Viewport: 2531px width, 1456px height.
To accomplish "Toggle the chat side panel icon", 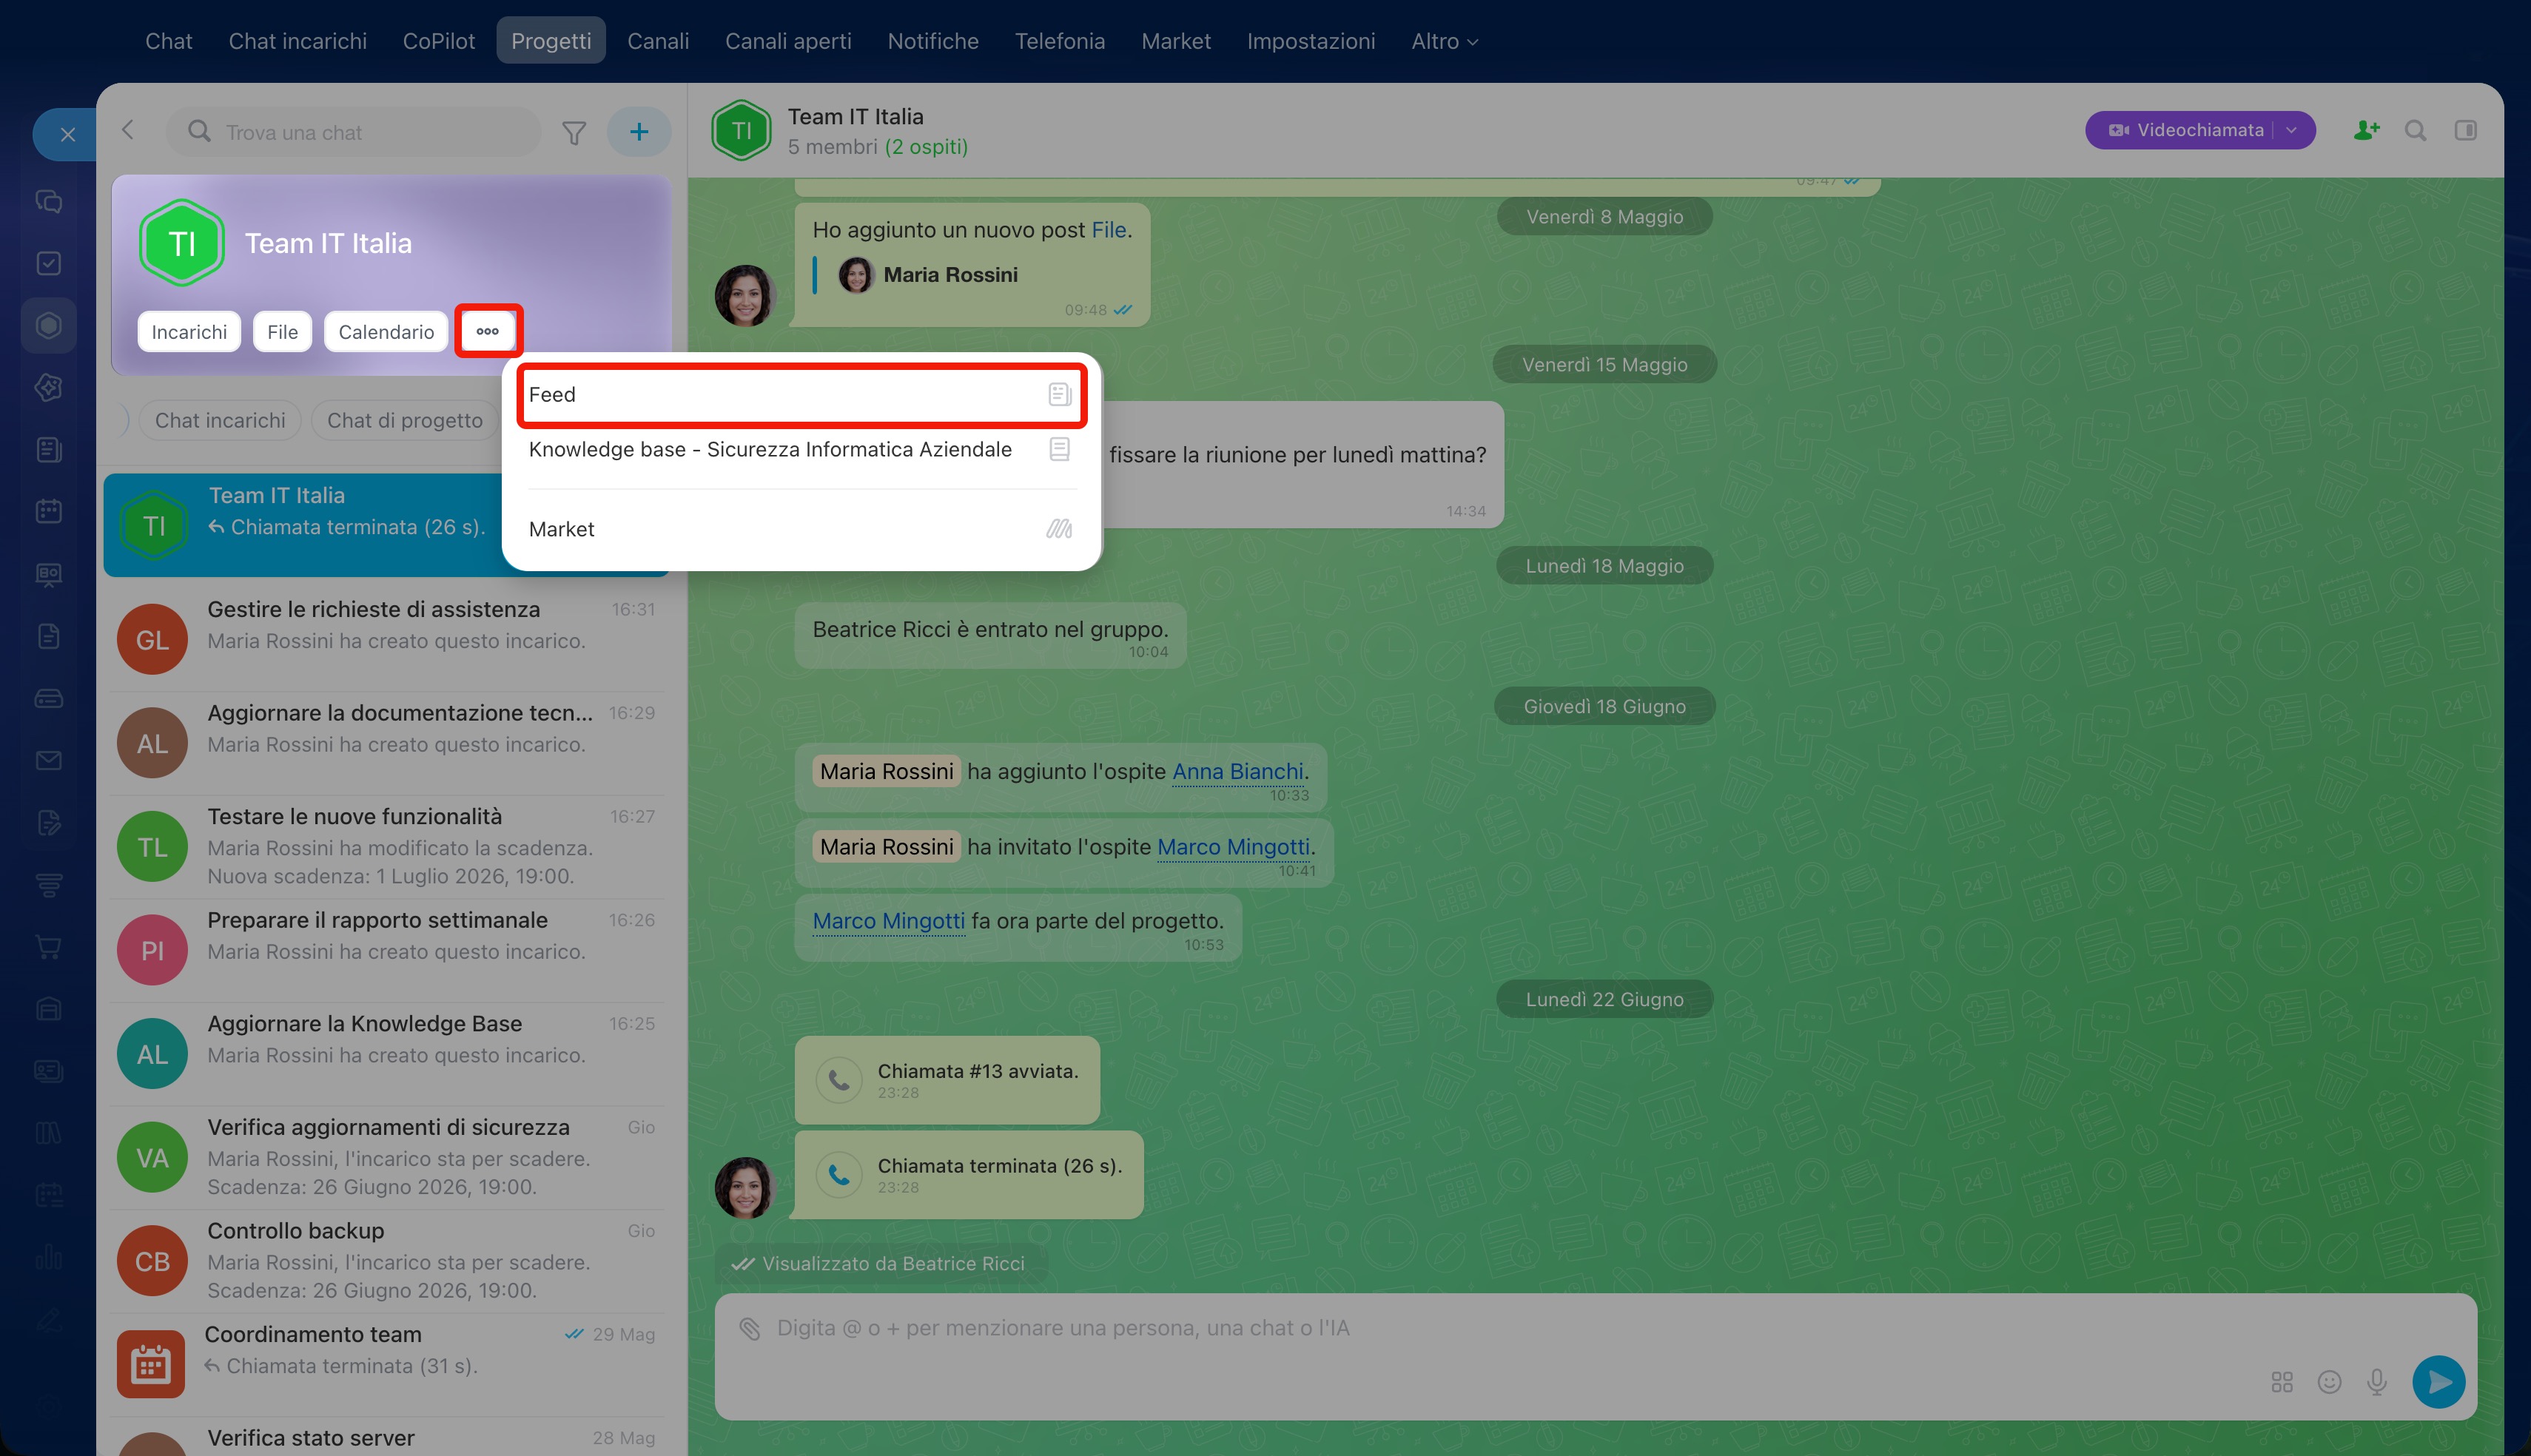I will point(2466,130).
